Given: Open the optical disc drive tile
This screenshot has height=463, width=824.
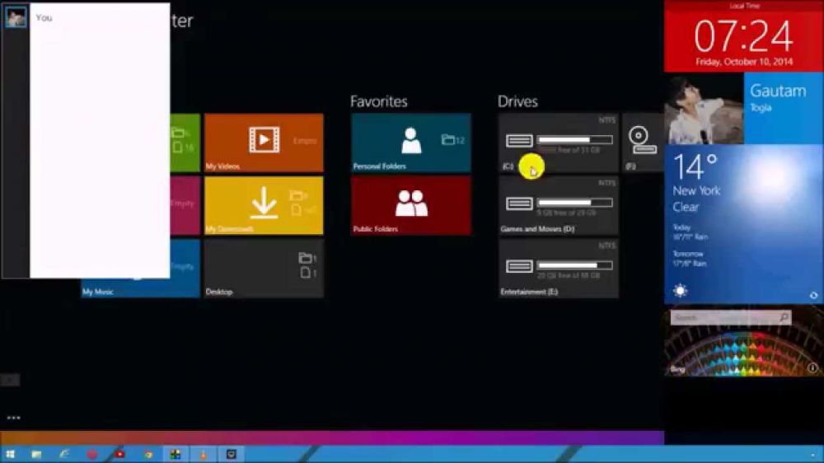Looking at the screenshot, I should (642, 143).
